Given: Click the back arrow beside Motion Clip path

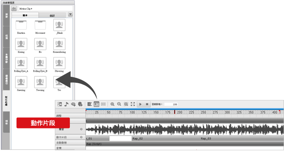Looking at the screenshot, I should click(x=14, y=8).
